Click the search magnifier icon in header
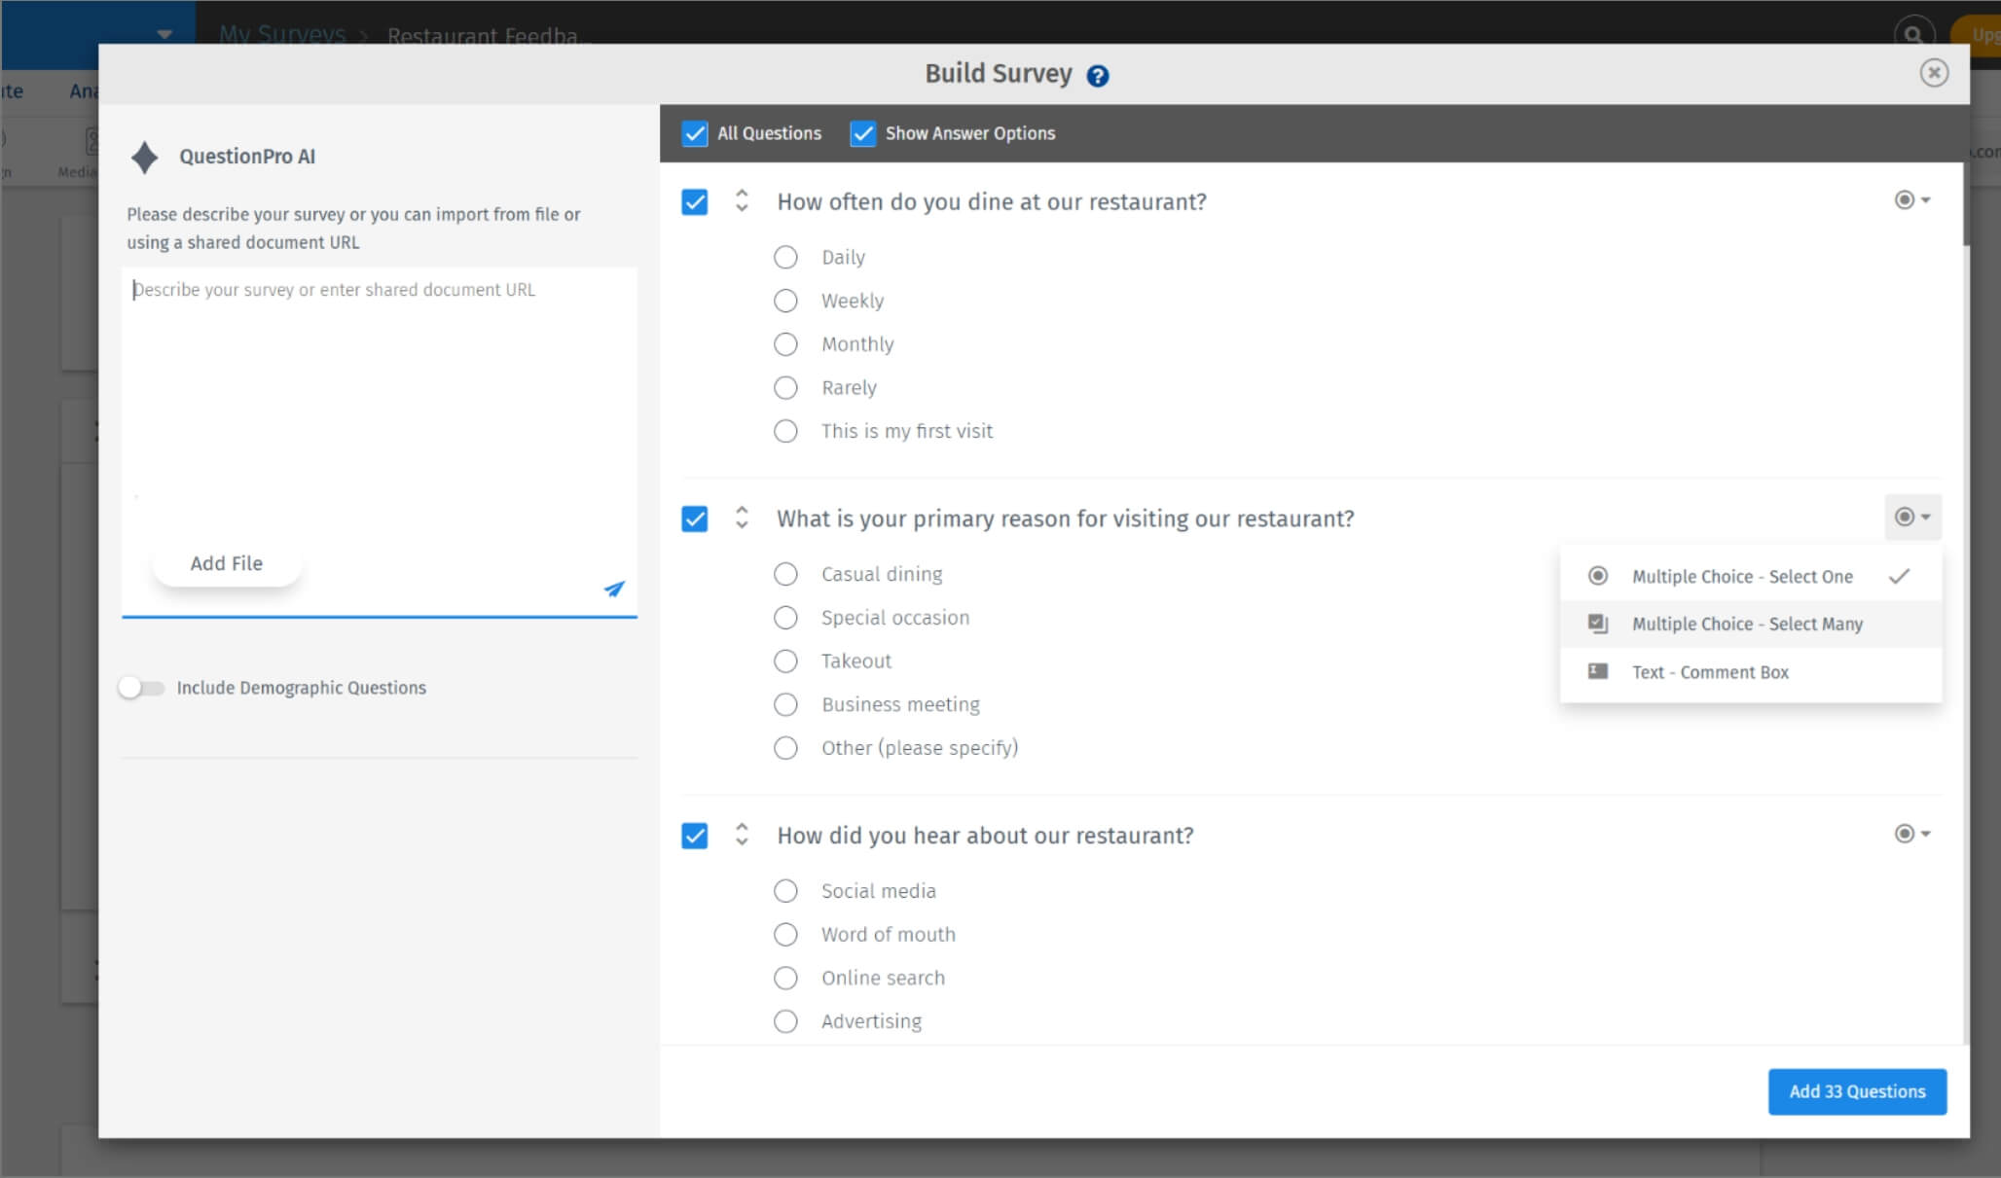The image size is (2001, 1178). 1912,34
